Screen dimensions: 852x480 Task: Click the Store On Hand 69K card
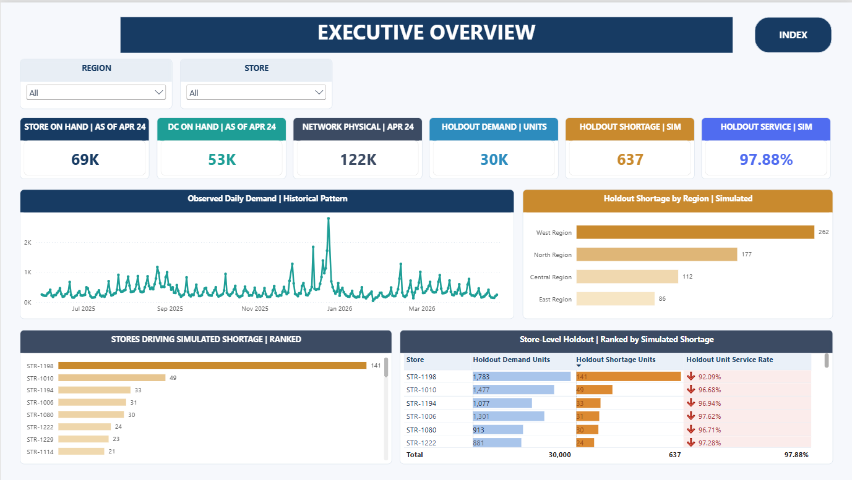coord(85,148)
